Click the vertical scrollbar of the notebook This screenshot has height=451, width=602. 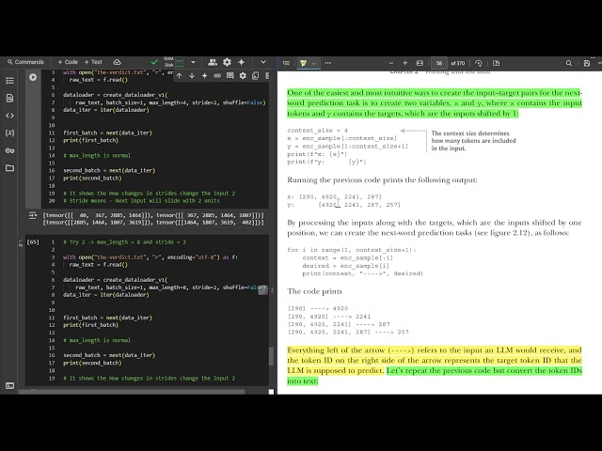click(x=271, y=356)
